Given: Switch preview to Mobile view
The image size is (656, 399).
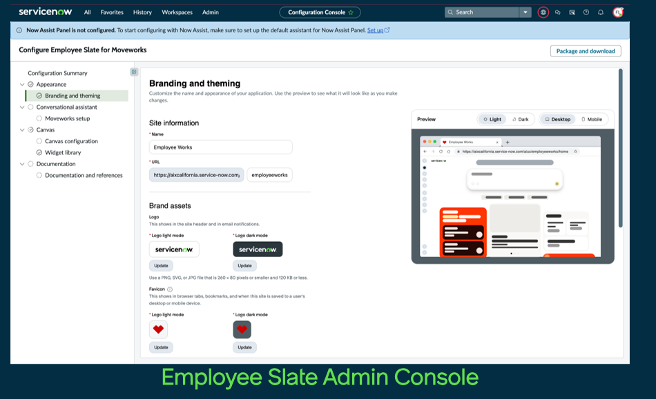Looking at the screenshot, I should [x=592, y=119].
